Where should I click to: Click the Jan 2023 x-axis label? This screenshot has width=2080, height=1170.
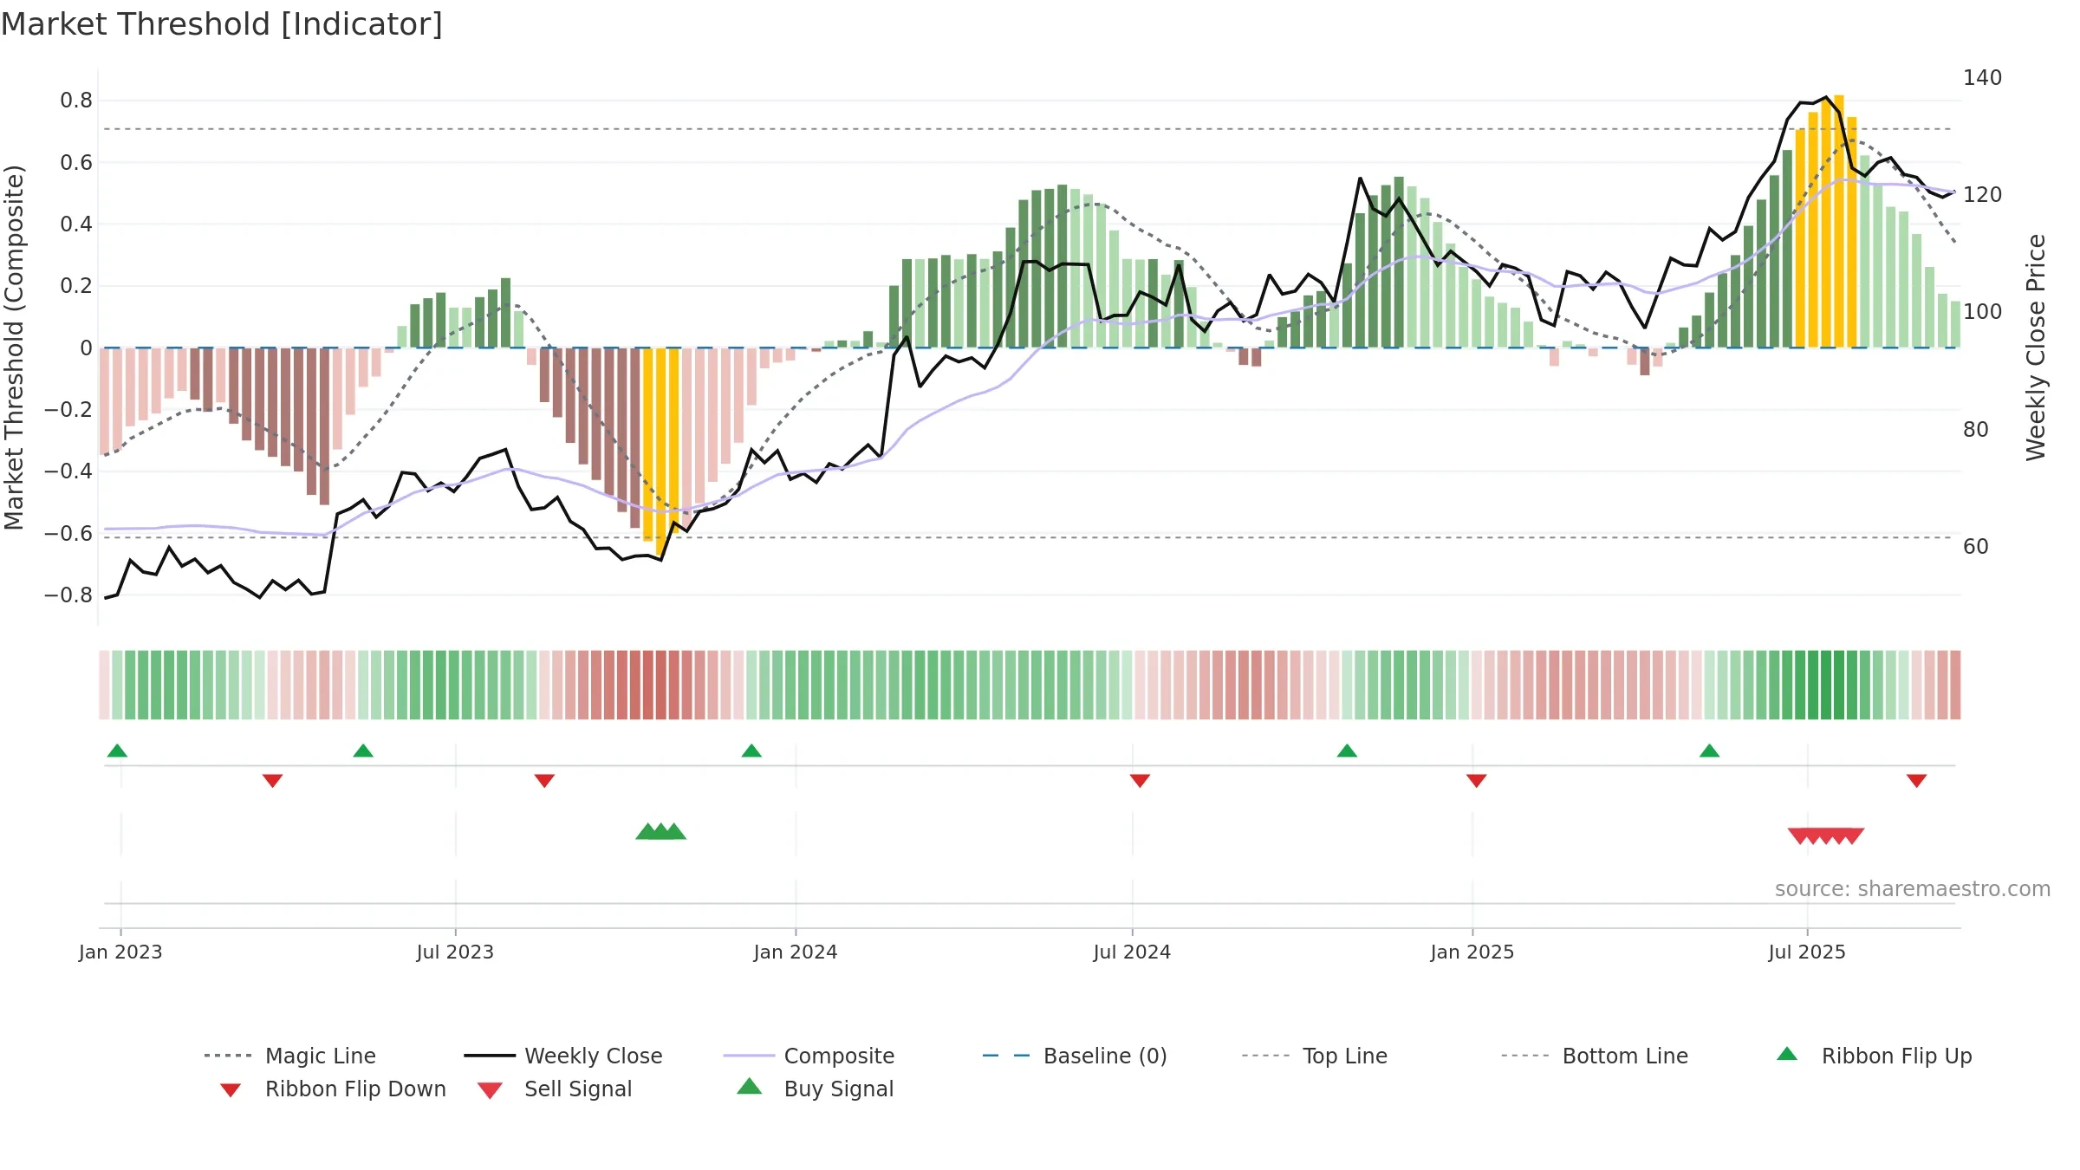[x=120, y=952]
